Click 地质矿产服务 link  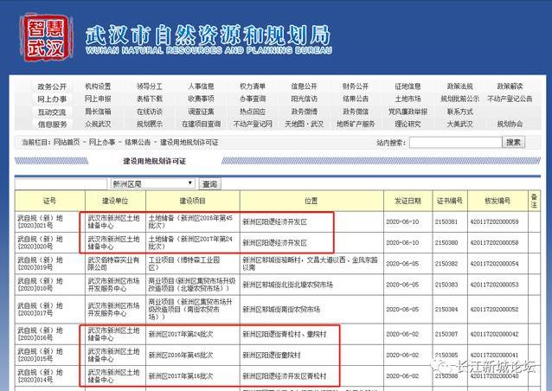click(356, 124)
